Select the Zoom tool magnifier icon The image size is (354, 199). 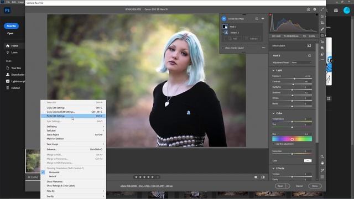pyautogui.click(x=322, y=156)
